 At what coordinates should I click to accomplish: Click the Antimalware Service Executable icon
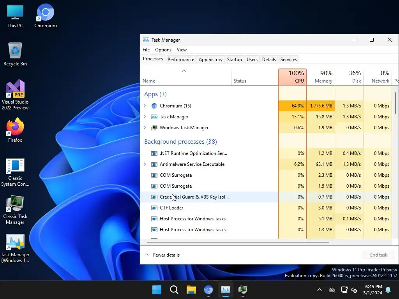(154, 164)
